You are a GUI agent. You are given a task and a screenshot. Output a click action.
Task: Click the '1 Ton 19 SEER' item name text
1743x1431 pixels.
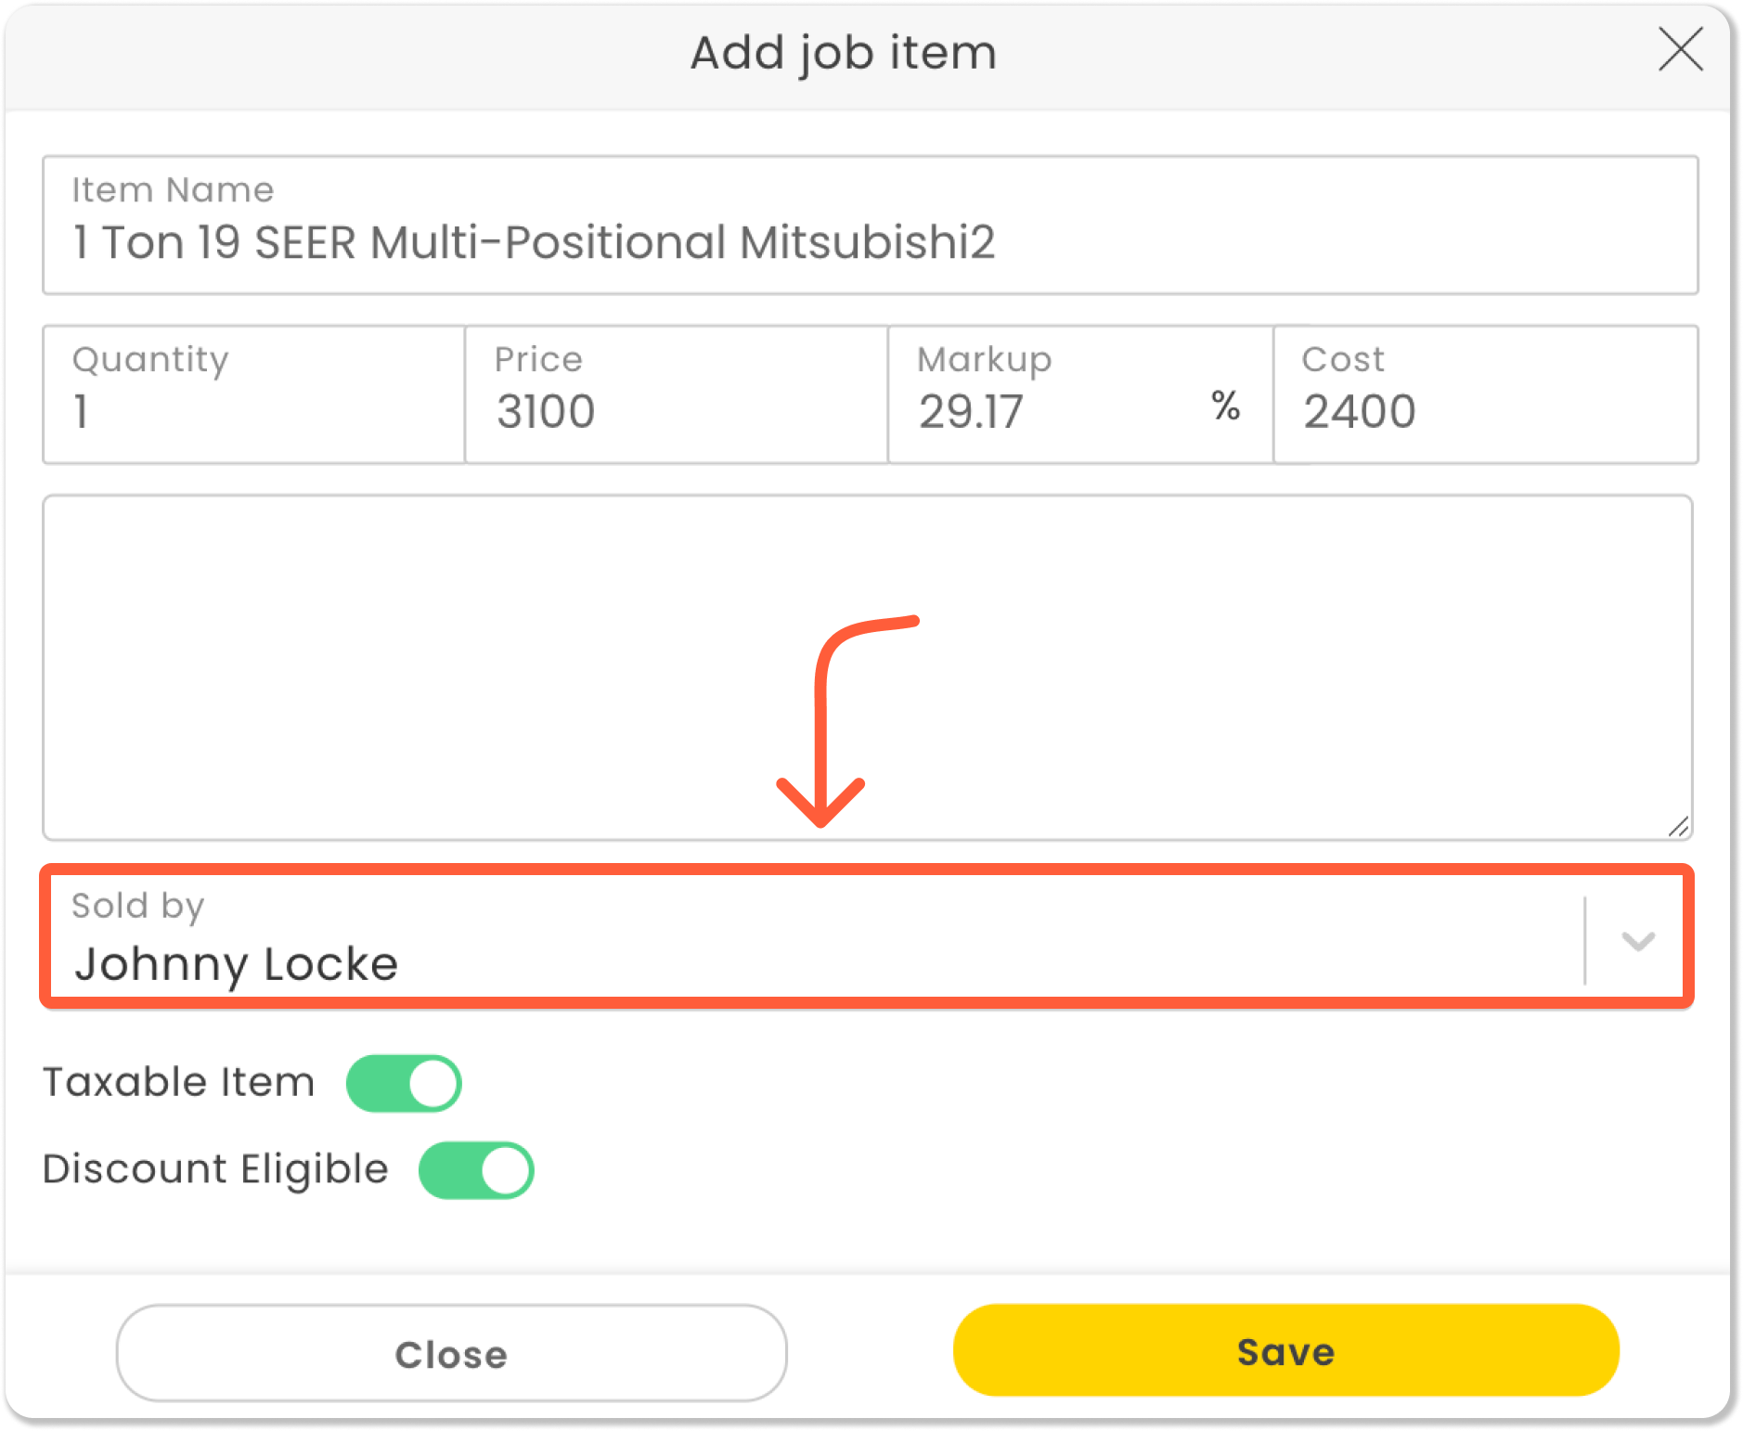534,243
